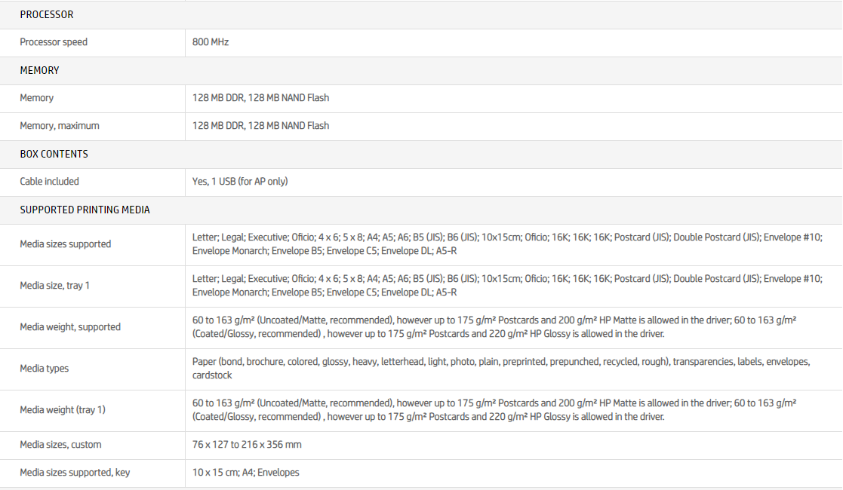Screen dimensions: 843x490
Task: Click the 800 MHz value
Action: pyautogui.click(x=211, y=42)
